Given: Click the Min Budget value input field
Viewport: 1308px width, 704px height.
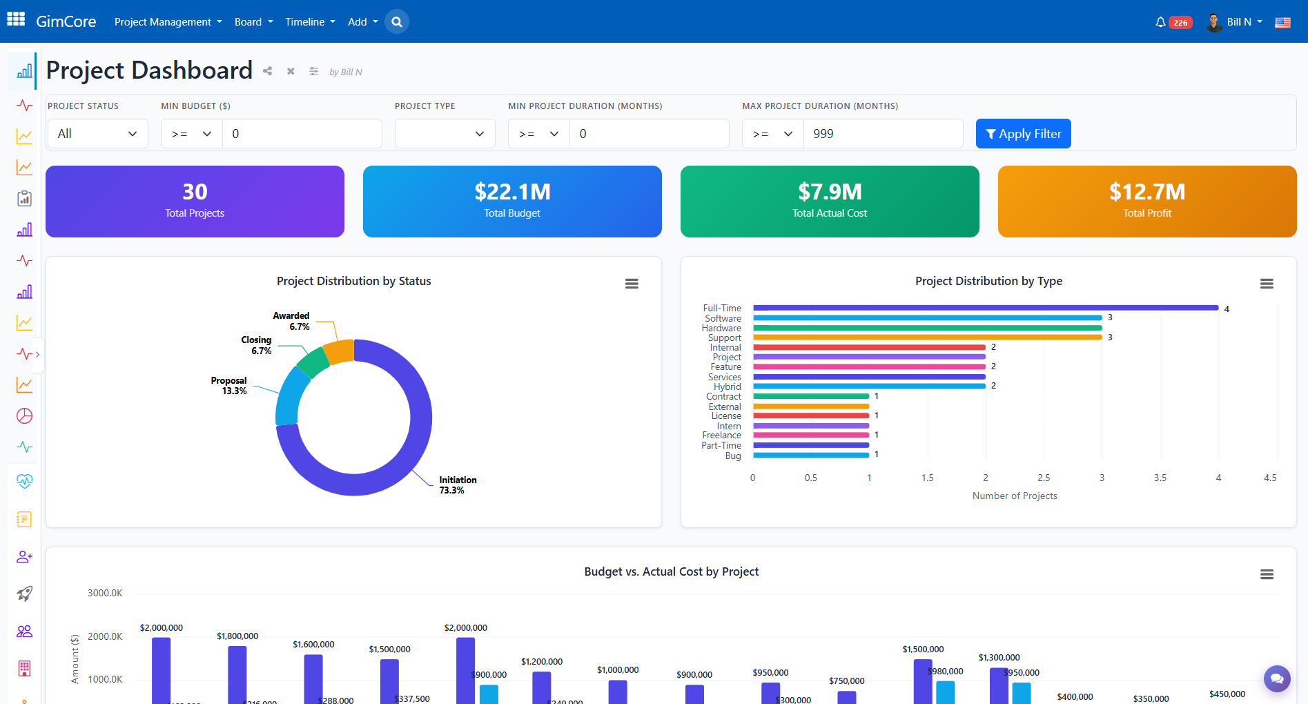Looking at the screenshot, I should pos(302,133).
